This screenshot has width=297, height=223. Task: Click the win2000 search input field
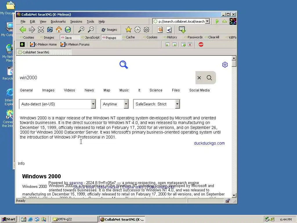coord(107,78)
